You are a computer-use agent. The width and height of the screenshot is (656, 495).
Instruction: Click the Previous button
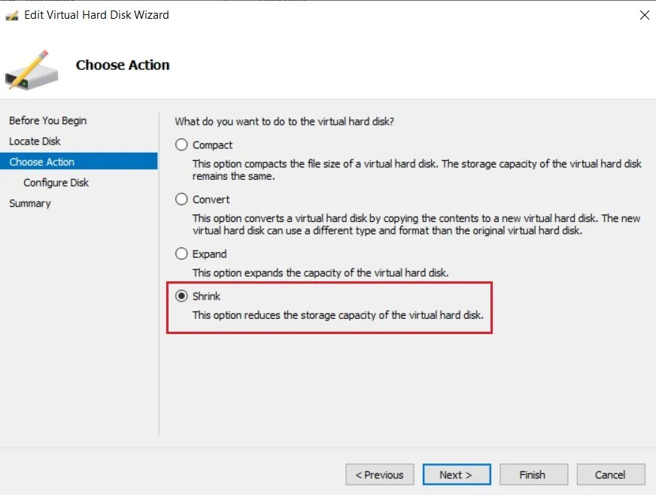[379, 475]
